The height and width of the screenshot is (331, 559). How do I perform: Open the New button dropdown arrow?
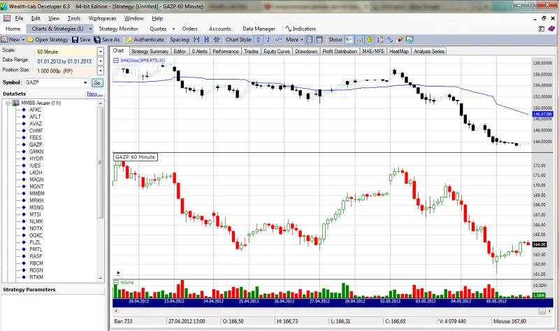pyautogui.click(x=23, y=40)
